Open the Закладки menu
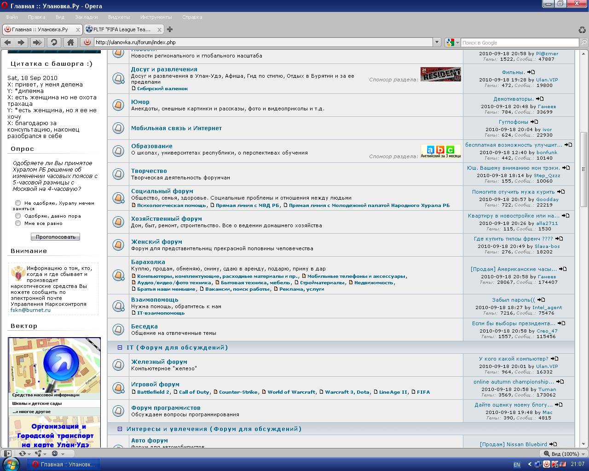 (86, 17)
